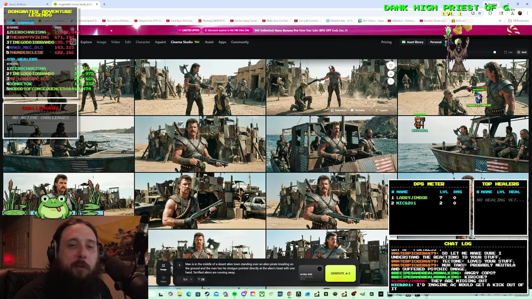532x299 pixels.
Task: Open Chrome three-dot menu
Action: click(527, 13)
